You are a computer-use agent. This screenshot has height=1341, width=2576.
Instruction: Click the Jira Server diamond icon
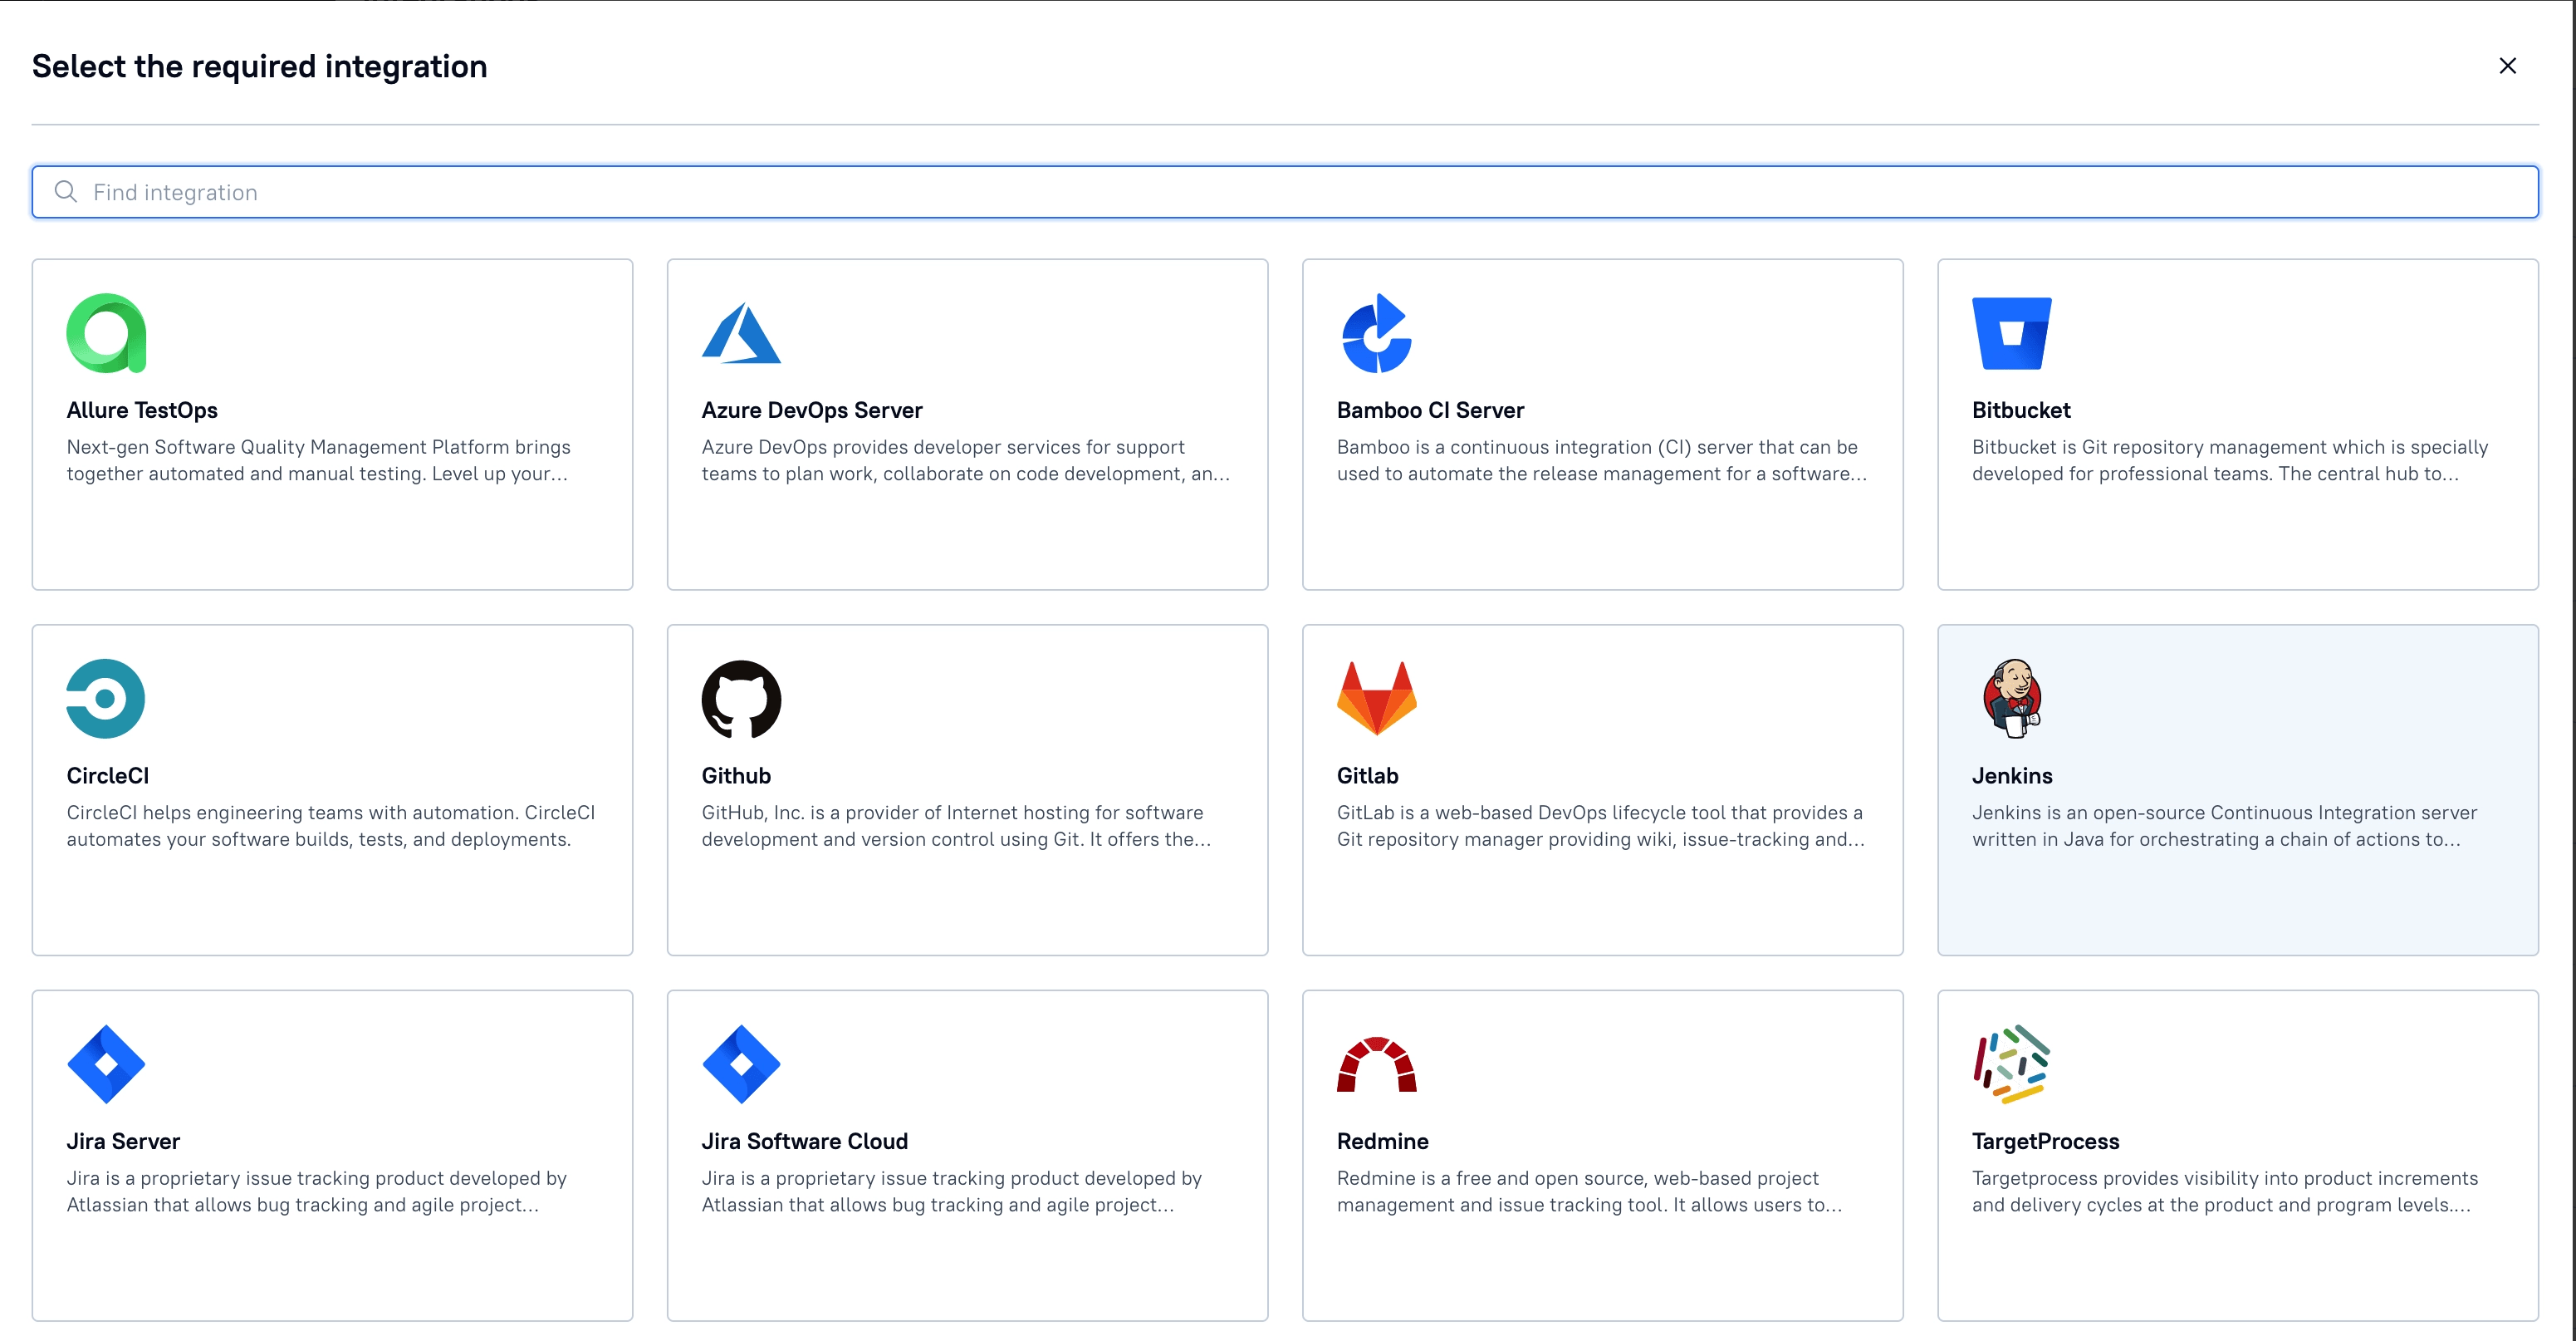106,1063
